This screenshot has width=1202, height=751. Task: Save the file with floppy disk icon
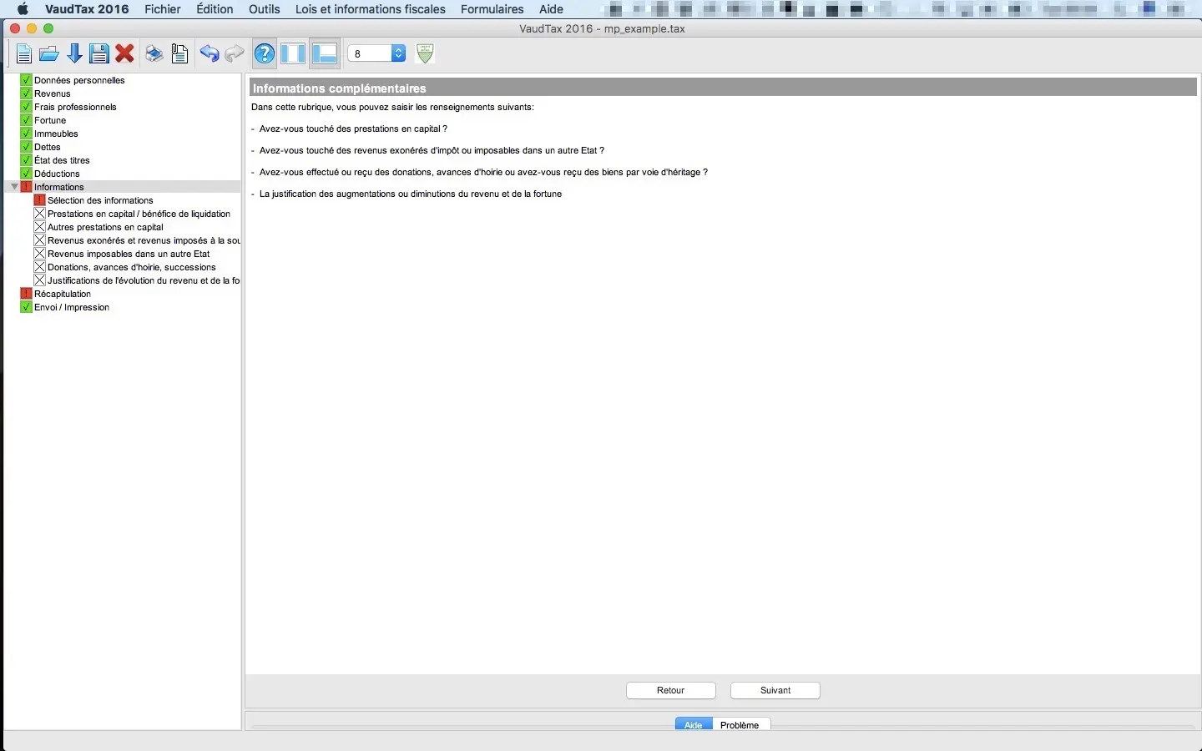(99, 54)
